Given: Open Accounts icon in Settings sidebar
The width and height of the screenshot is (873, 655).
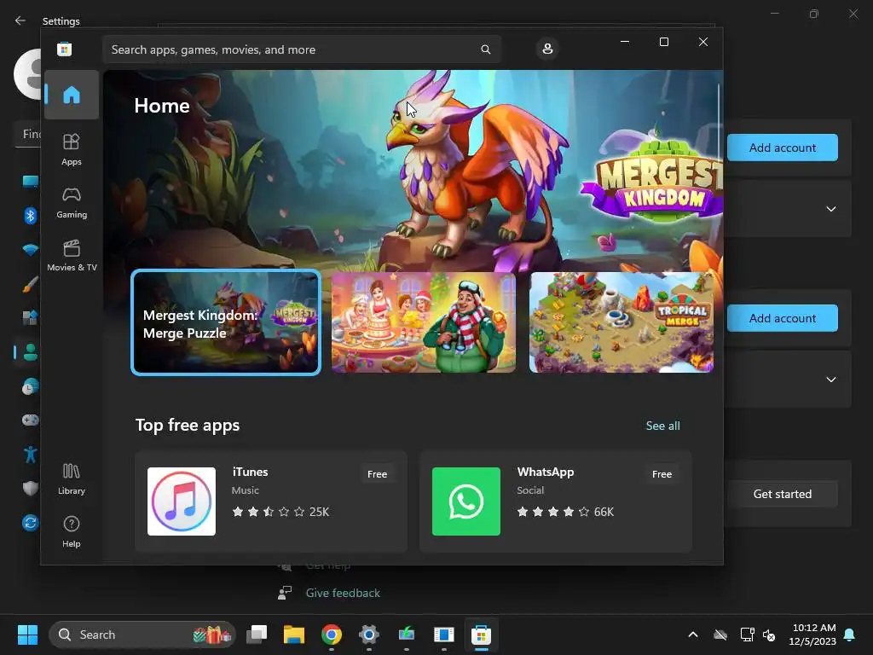Looking at the screenshot, I should [x=30, y=352].
